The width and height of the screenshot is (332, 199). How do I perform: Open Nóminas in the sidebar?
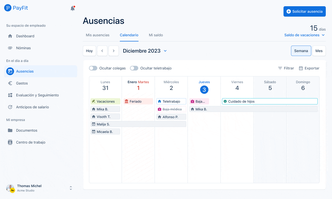pos(41,48)
